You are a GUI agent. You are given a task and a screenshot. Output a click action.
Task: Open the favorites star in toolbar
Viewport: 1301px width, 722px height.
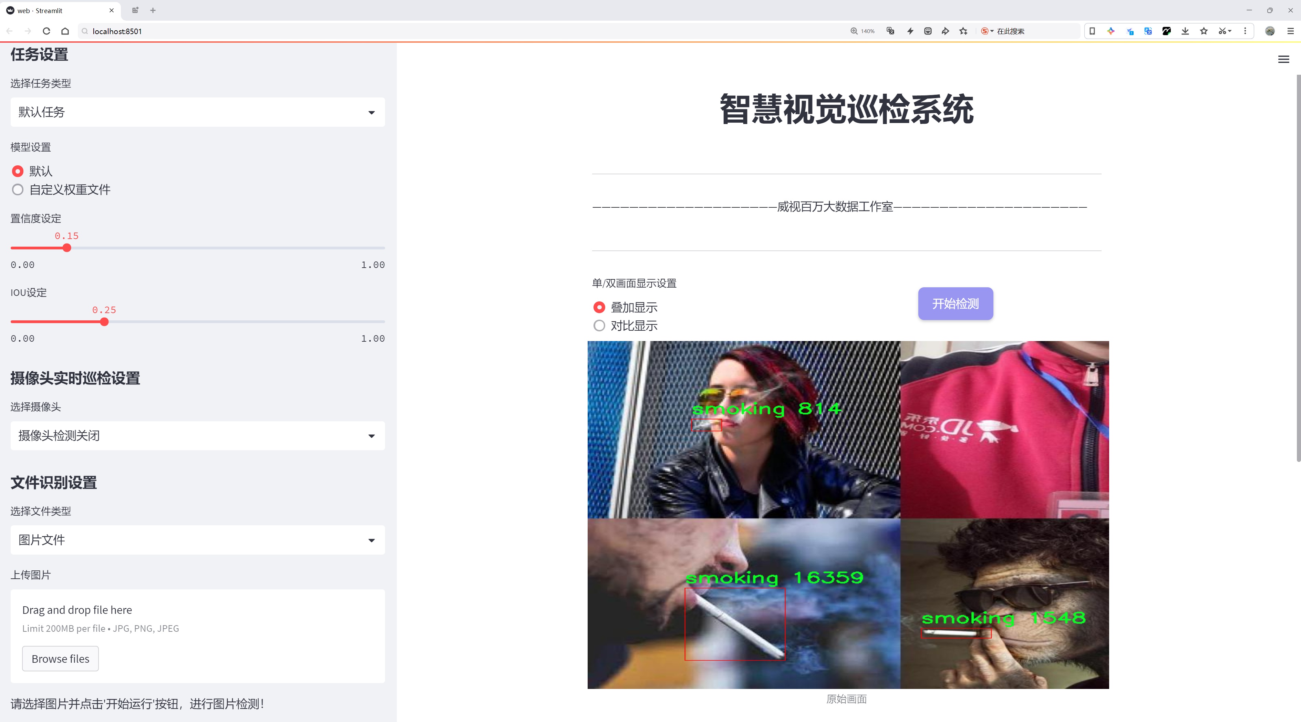(x=1204, y=31)
